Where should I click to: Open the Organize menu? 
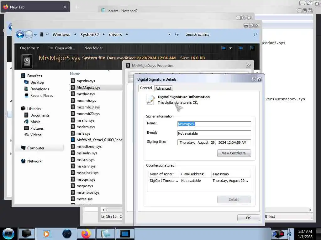[29, 48]
